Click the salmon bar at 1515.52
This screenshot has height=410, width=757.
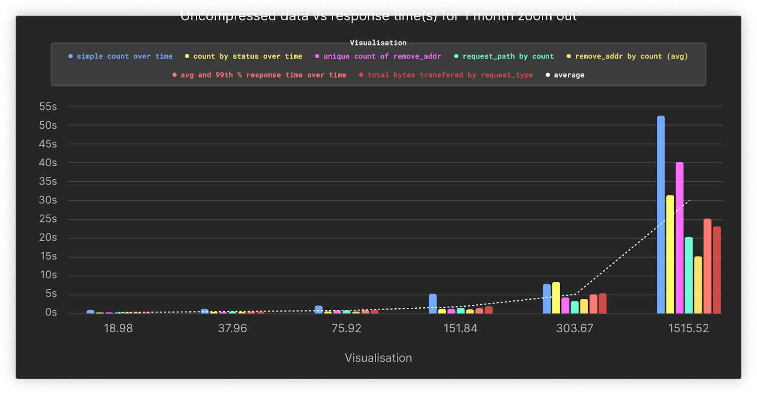[x=707, y=266]
